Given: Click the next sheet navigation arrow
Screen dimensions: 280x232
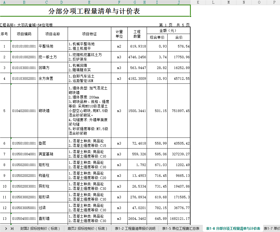Looking at the screenshot, I should pos(6,228).
